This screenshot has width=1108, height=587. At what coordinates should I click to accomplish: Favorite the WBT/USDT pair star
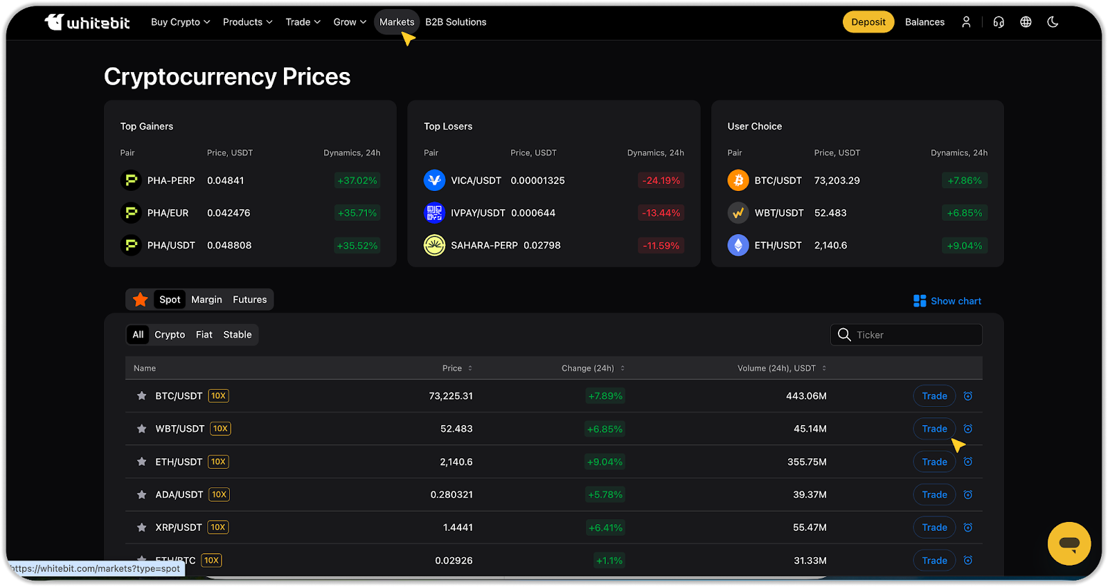point(142,429)
